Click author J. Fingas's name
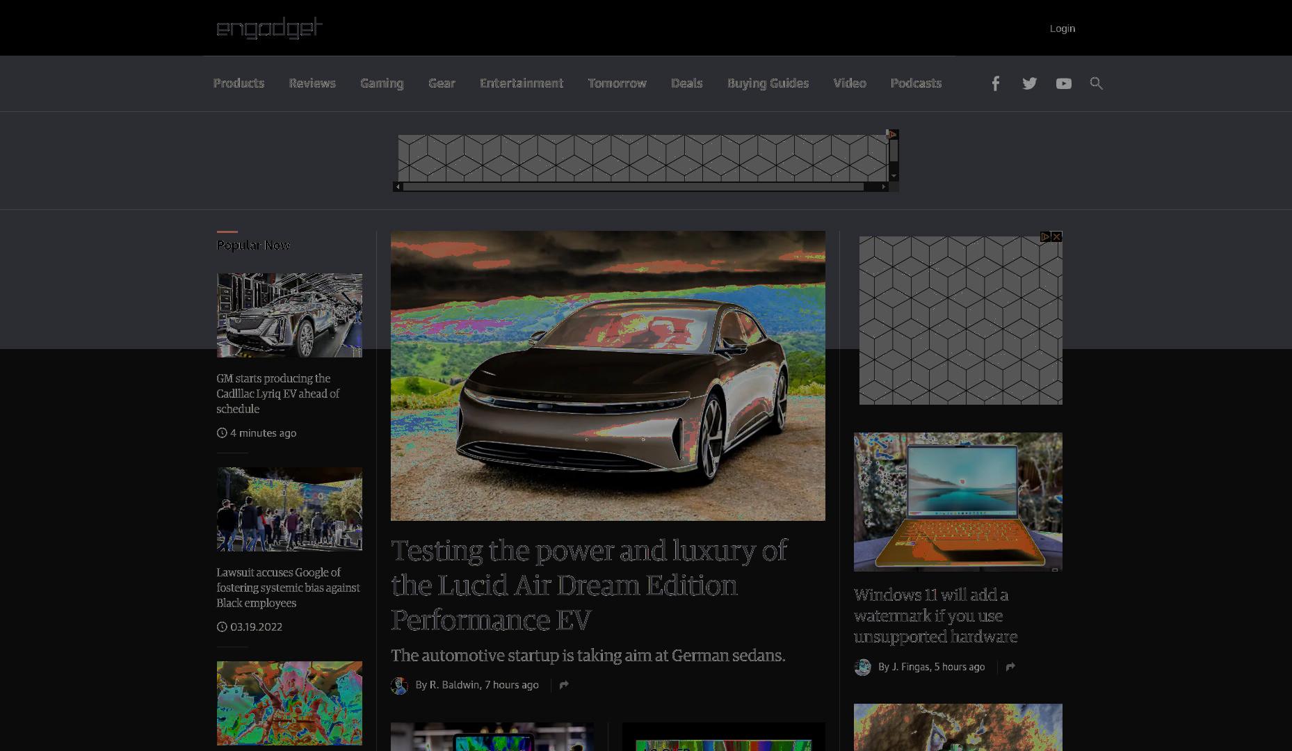The width and height of the screenshot is (1292, 751). [x=910, y=667]
